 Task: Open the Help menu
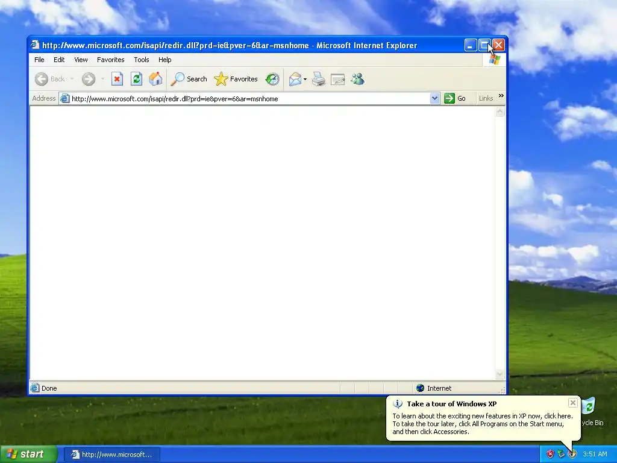point(165,60)
